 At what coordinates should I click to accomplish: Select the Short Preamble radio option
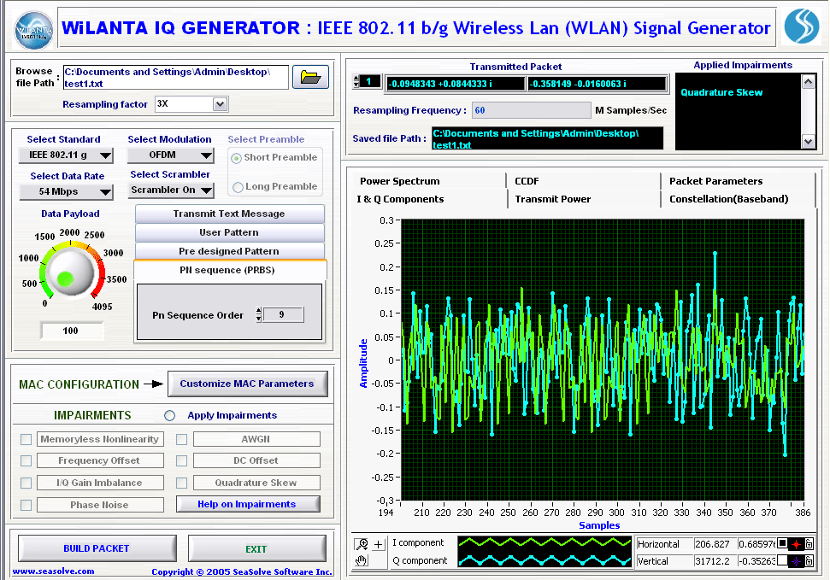click(x=237, y=158)
